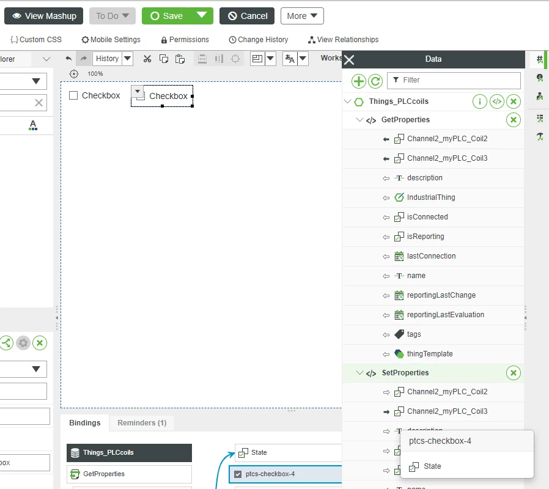Refresh the Data panel entities

pyautogui.click(x=375, y=81)
